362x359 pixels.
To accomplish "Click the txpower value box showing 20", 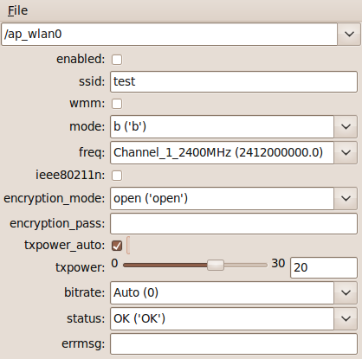I will coord(324,267).
